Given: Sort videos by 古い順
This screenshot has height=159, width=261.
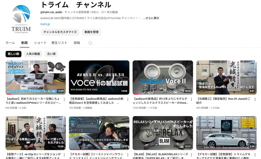Looking at the screenshot, I should click(51, 54).
